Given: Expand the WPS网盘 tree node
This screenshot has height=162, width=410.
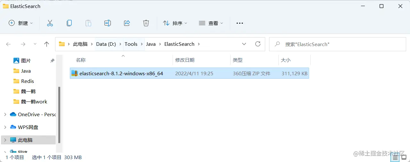Looking at the screenshot, I should pyautogui.click(x=5, y=127).
